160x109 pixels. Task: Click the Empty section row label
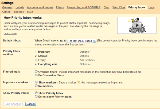point(42,60)
